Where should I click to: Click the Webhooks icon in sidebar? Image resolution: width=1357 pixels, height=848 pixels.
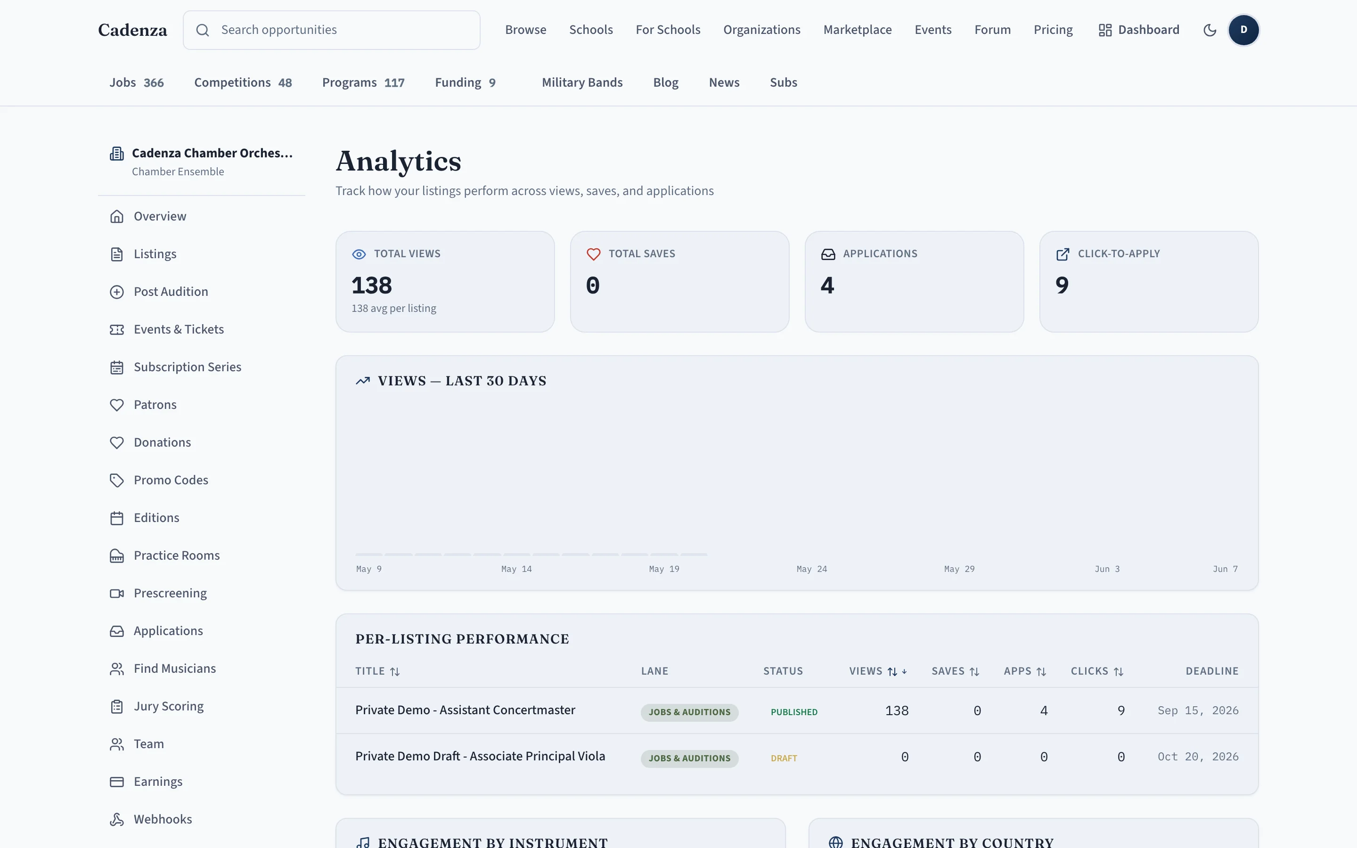(x=117, y=819)
